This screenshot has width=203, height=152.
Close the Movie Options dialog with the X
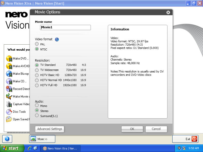tap(168, 12)
